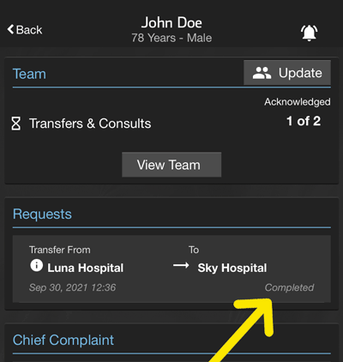Open the View Team button

point(171,165)
